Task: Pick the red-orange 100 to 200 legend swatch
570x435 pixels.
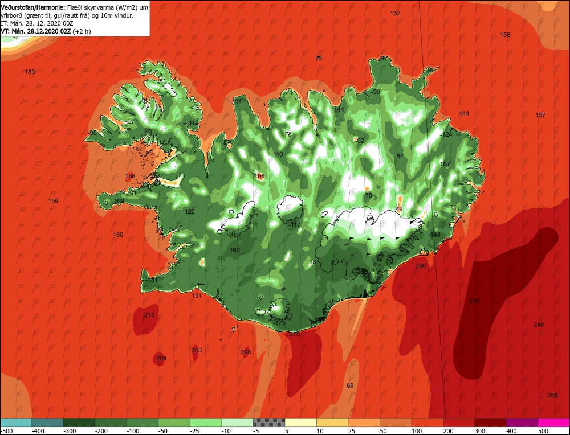Action: [x=427, y=422]
